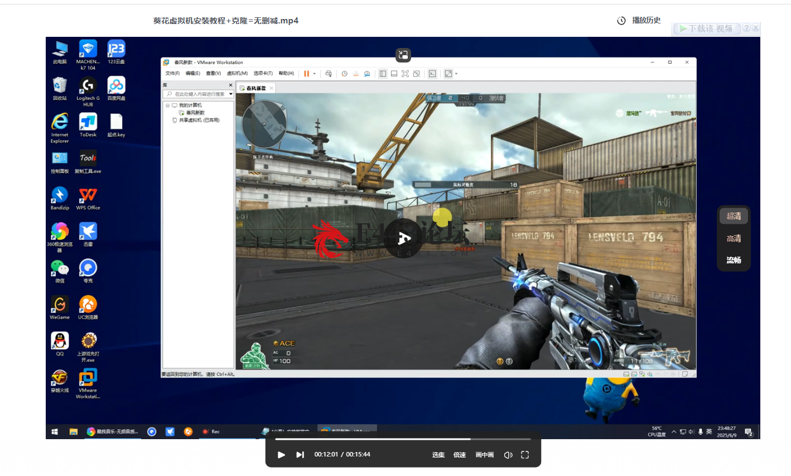791x476 pixels.
Task: Open VMware 编辑(E) menu
Action: (x=192, y=74)
